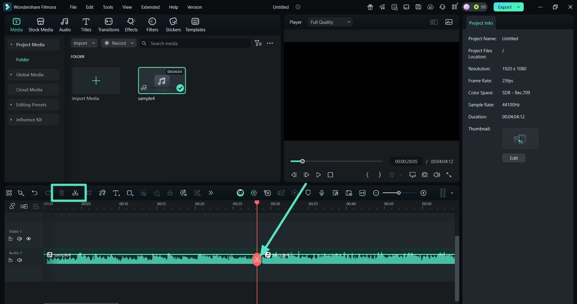
Task: Open the layout grid icon in timeline toolbar
Action: 9,193
